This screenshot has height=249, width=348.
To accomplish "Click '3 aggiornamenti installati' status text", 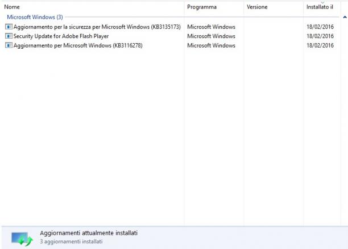I will pyautogui.click(x=71, y=242).
